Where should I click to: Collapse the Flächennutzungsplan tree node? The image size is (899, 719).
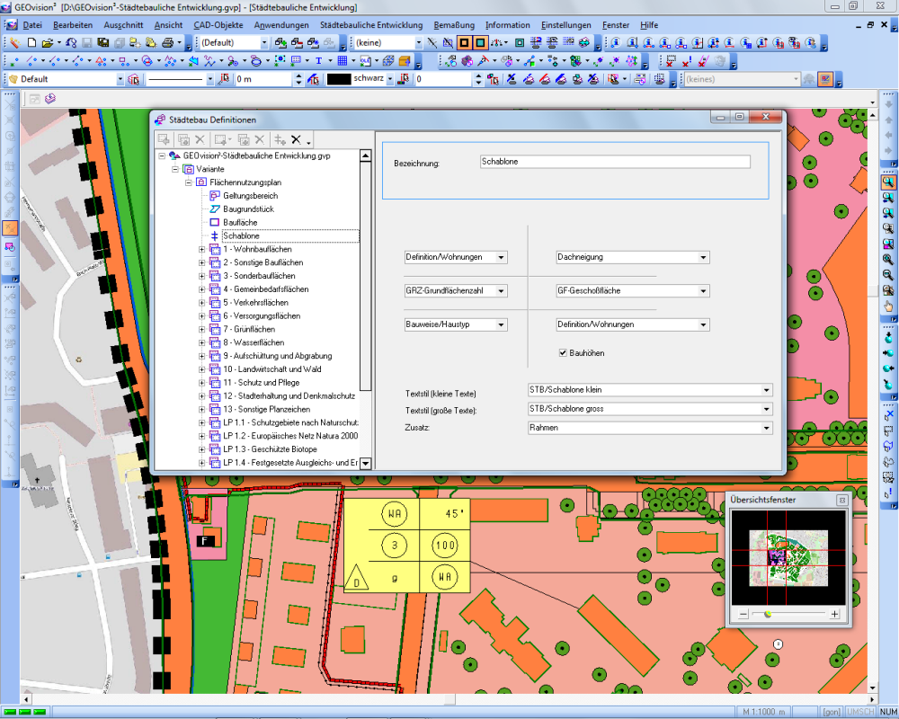point(188,182)
